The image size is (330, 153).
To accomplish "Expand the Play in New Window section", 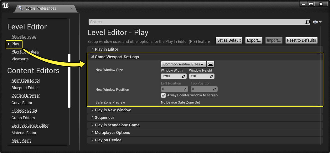I will click(x=92, y=110).
